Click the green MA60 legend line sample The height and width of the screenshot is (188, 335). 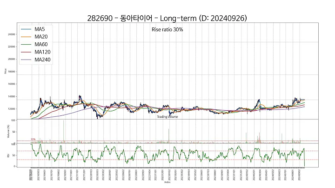pos(26,44)
